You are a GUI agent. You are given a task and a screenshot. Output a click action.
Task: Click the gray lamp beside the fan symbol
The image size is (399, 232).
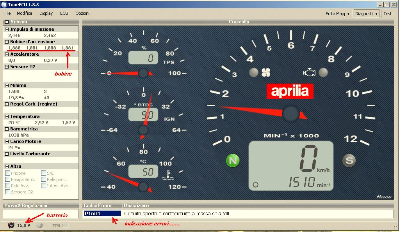[254, 72]
